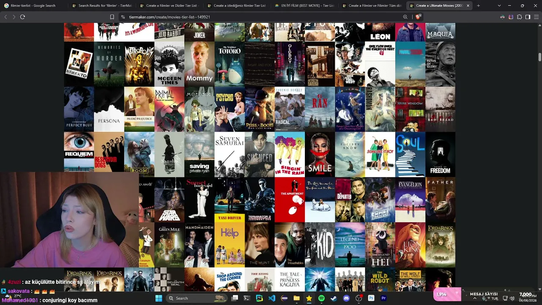Choose The Help movie poster
542x305 pixels.
coord(230,245)
